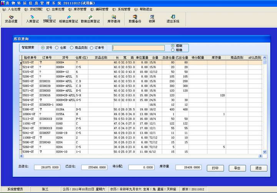Screen dimensions: 277x193
Task: Click the 已出仓量 column header
Action: point(182,58)
